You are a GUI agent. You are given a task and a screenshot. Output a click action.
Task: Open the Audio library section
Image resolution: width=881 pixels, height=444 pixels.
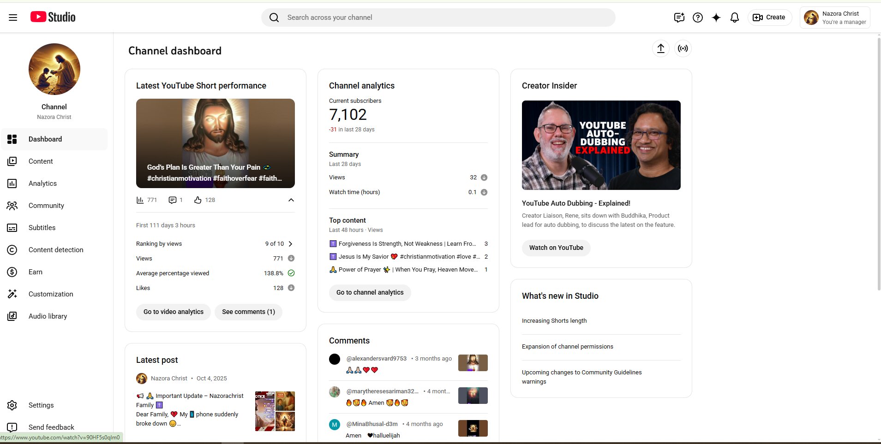[x=47, y=316]
